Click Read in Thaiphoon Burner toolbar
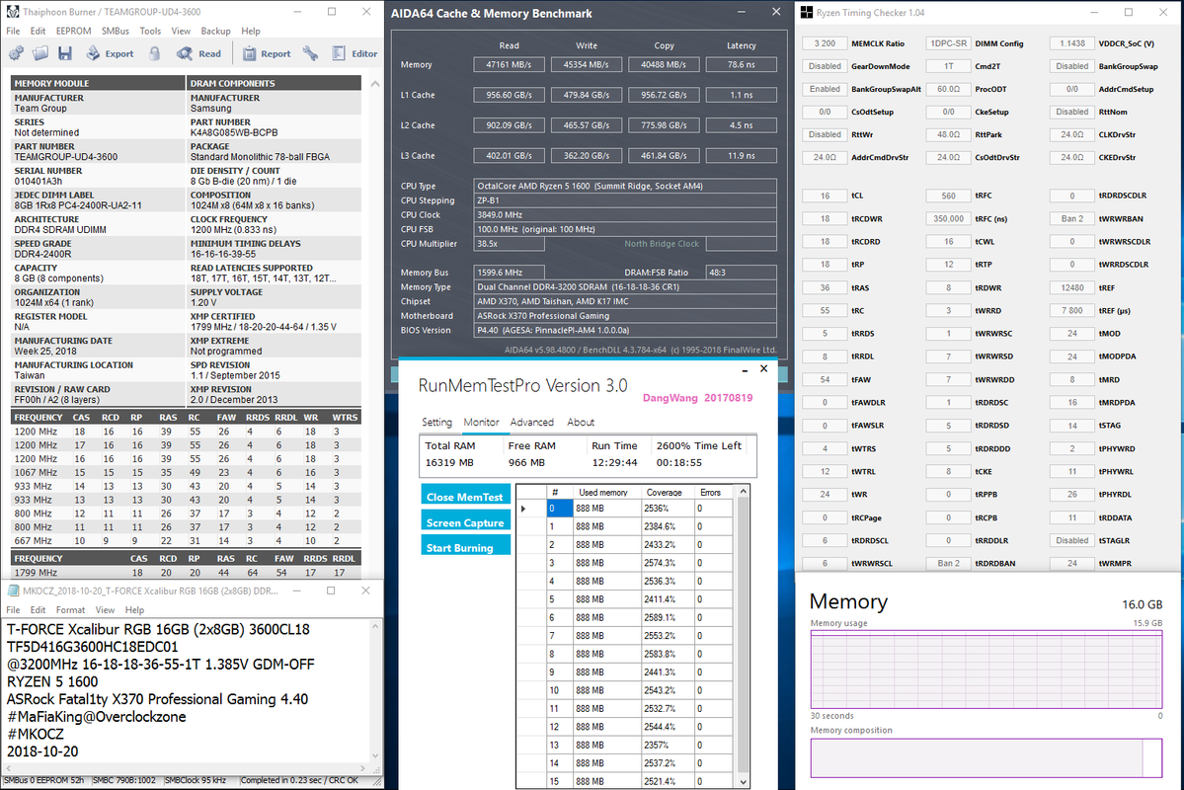The image size is (1184, 790). click(x=199, y=53)
